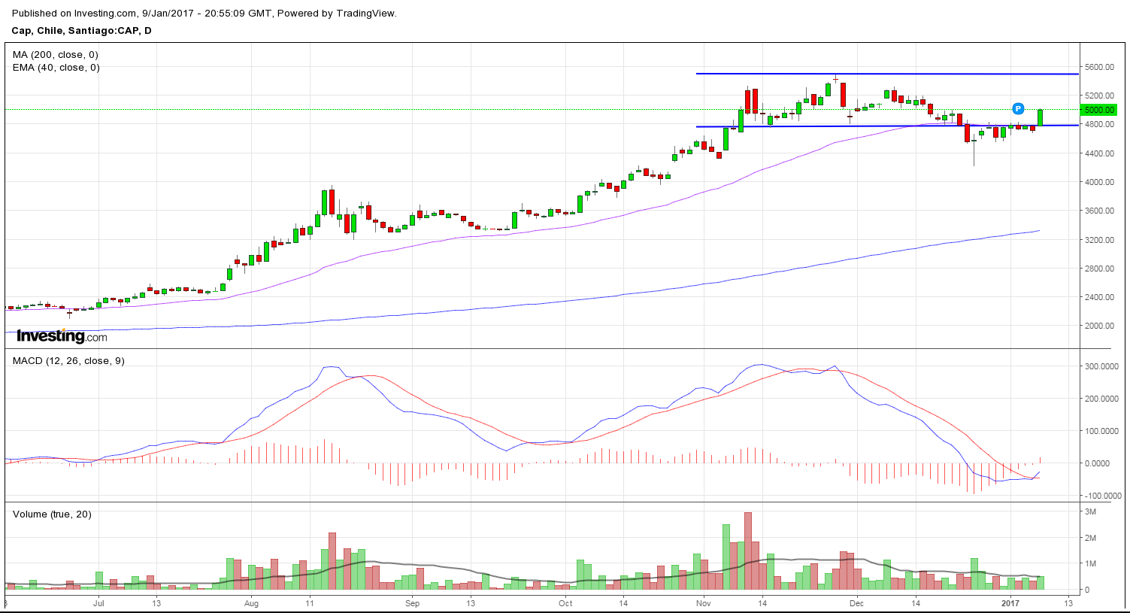This screenshot has width=1130, height=613.
Task: Select the Volume (true, 20) indicator label
Action: (x=52, y=514)
